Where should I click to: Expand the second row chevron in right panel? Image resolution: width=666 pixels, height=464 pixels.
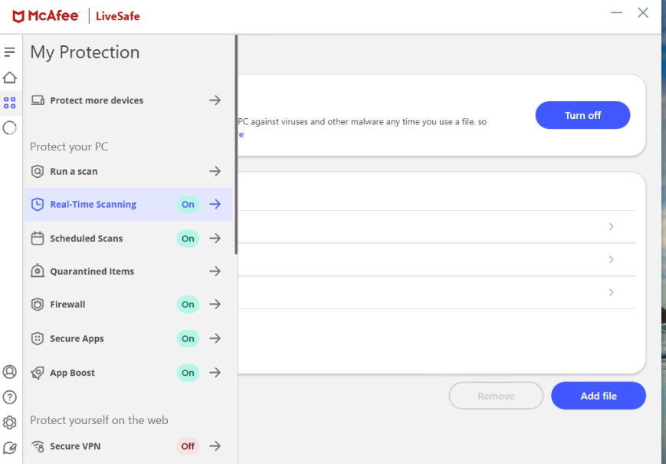(x=611, y=260)
